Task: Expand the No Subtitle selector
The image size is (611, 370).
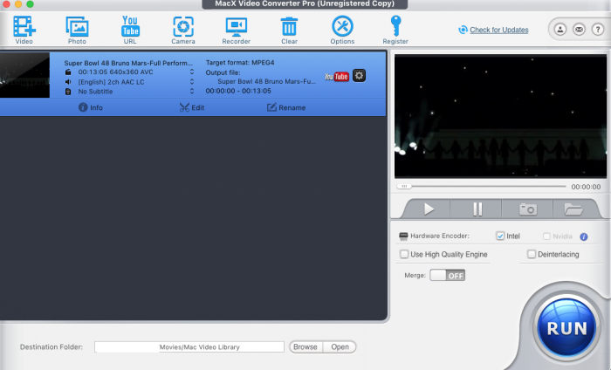Action: [x=192, y=91]
